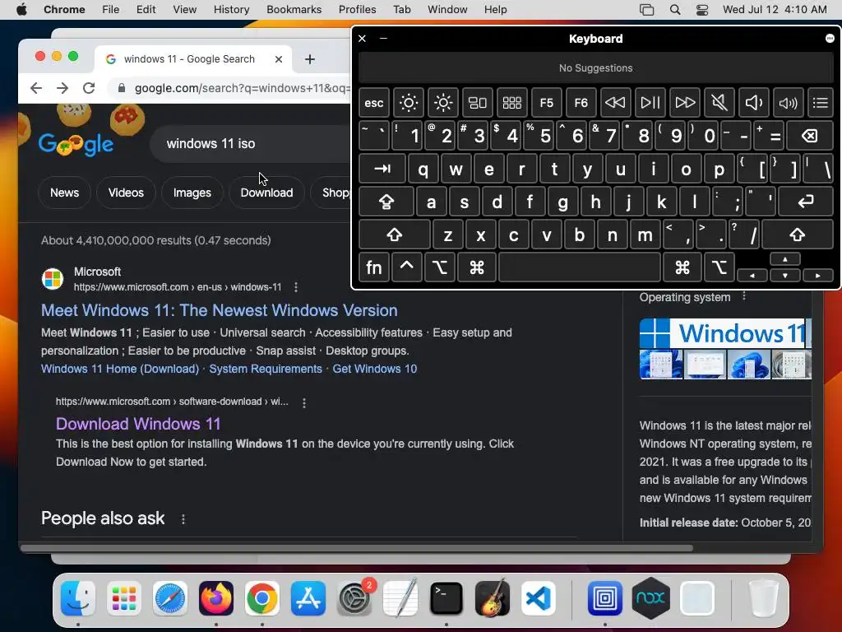Tap the volume down key

[x=753, y=103]
